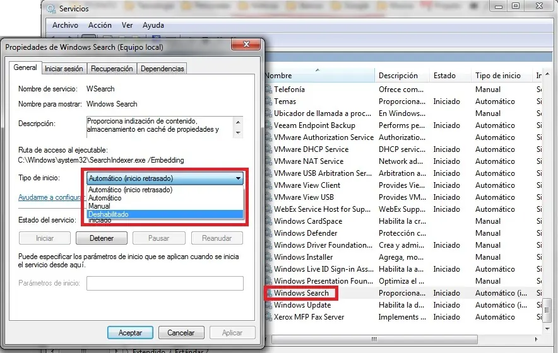Choose Automático (inicio retrasado) list option
558x353 pixels.
pos(165,190)
